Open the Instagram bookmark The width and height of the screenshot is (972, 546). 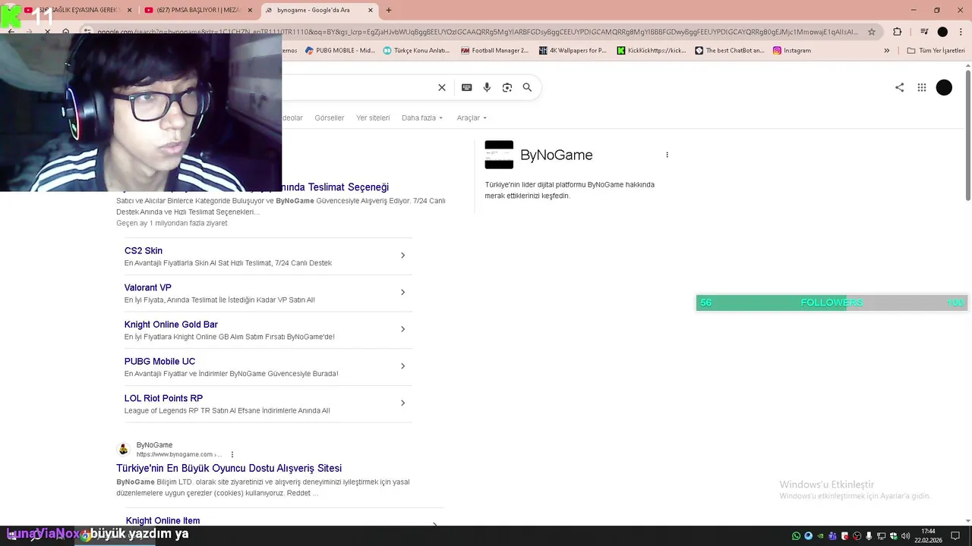tap(792, 51)
